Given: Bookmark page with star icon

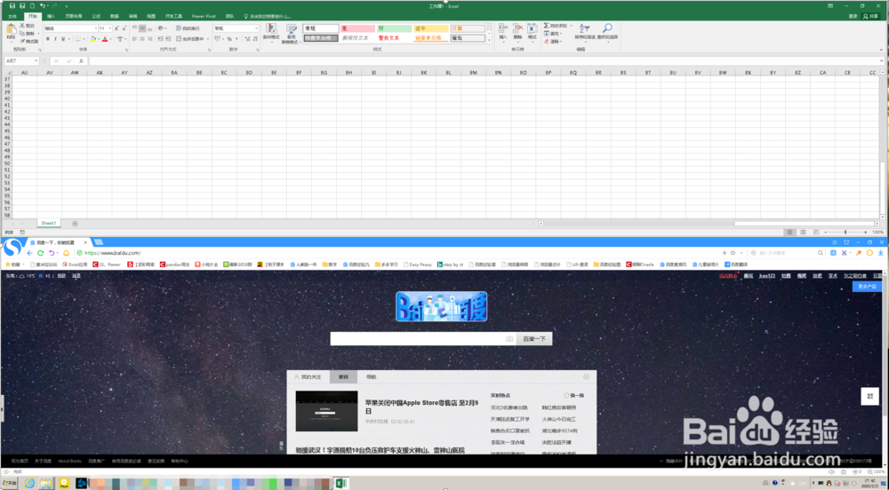Looking at the screenshot, I should pos(733,253).
